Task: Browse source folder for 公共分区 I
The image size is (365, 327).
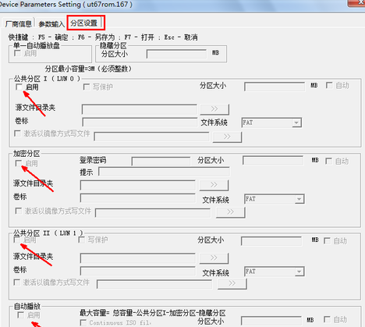Action: (x=214, y=109)
